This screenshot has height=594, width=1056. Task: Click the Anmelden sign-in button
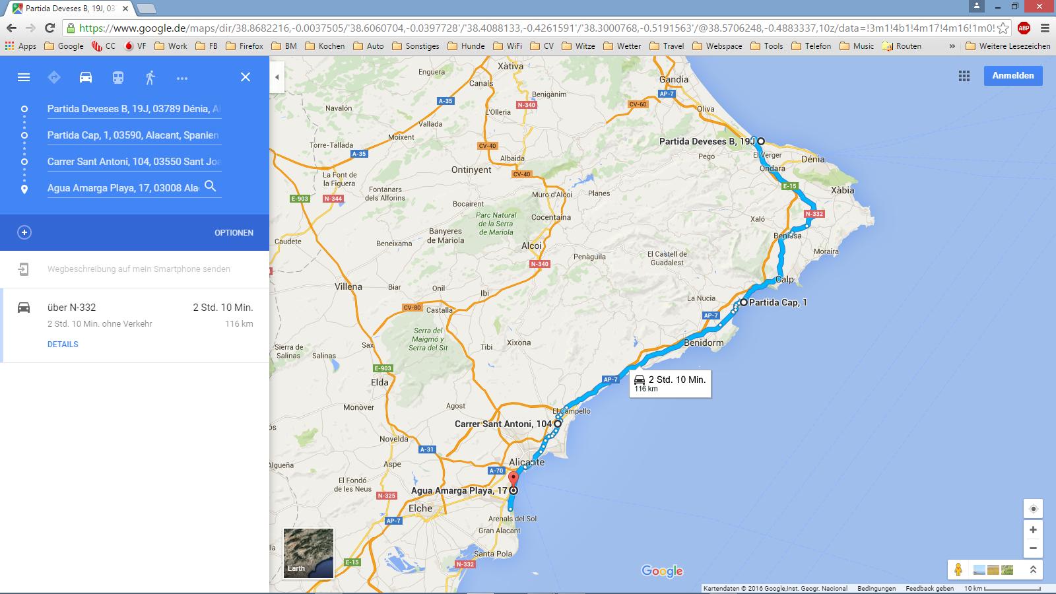[x=1013, y=75]
